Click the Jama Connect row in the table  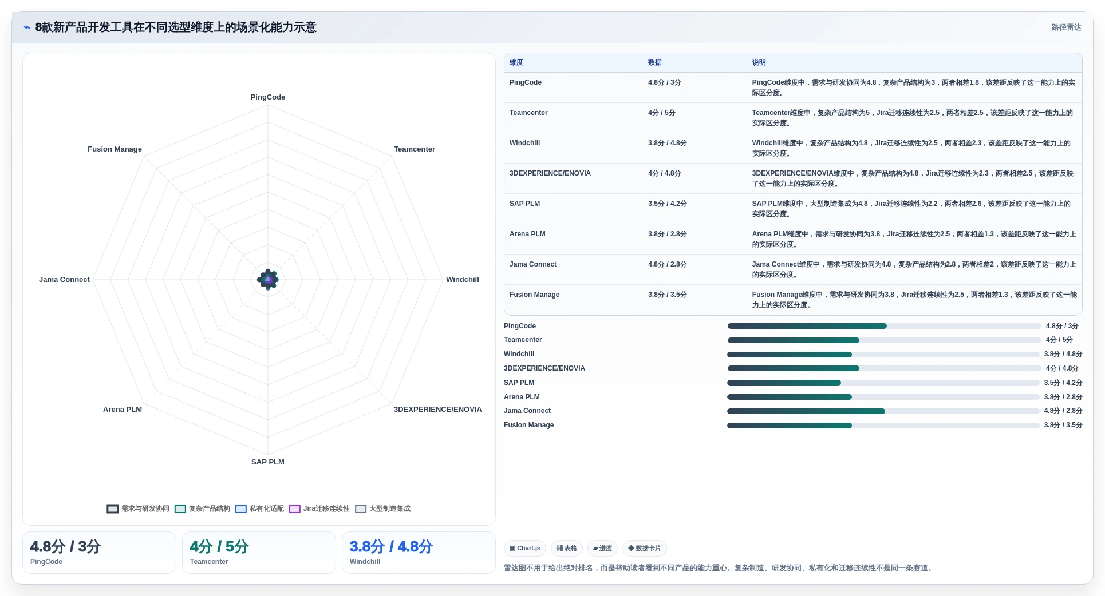(793, 269)
